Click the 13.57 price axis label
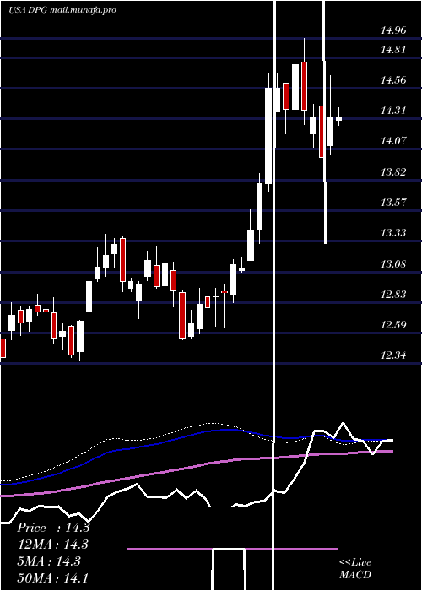422x591 pixels. click(393, 203)
